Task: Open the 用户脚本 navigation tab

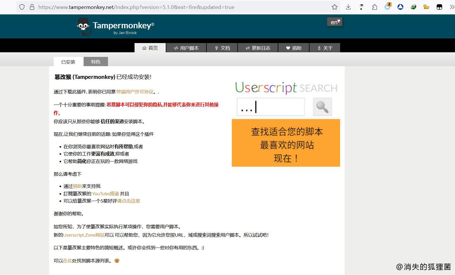Action: point(186,48)
